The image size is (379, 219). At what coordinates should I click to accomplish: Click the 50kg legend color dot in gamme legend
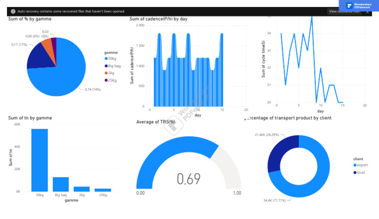coord(106,59)
